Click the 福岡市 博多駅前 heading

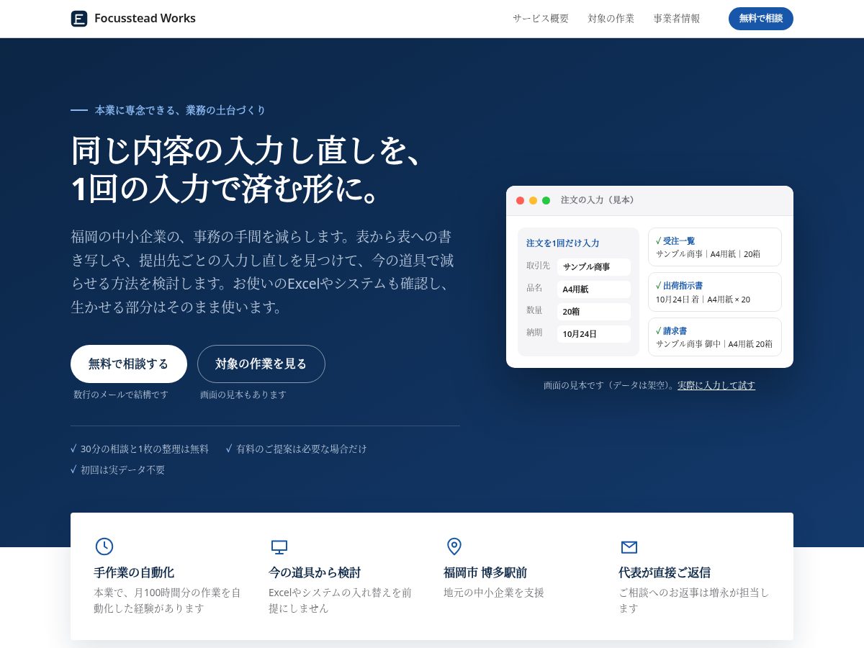point(485,572)
